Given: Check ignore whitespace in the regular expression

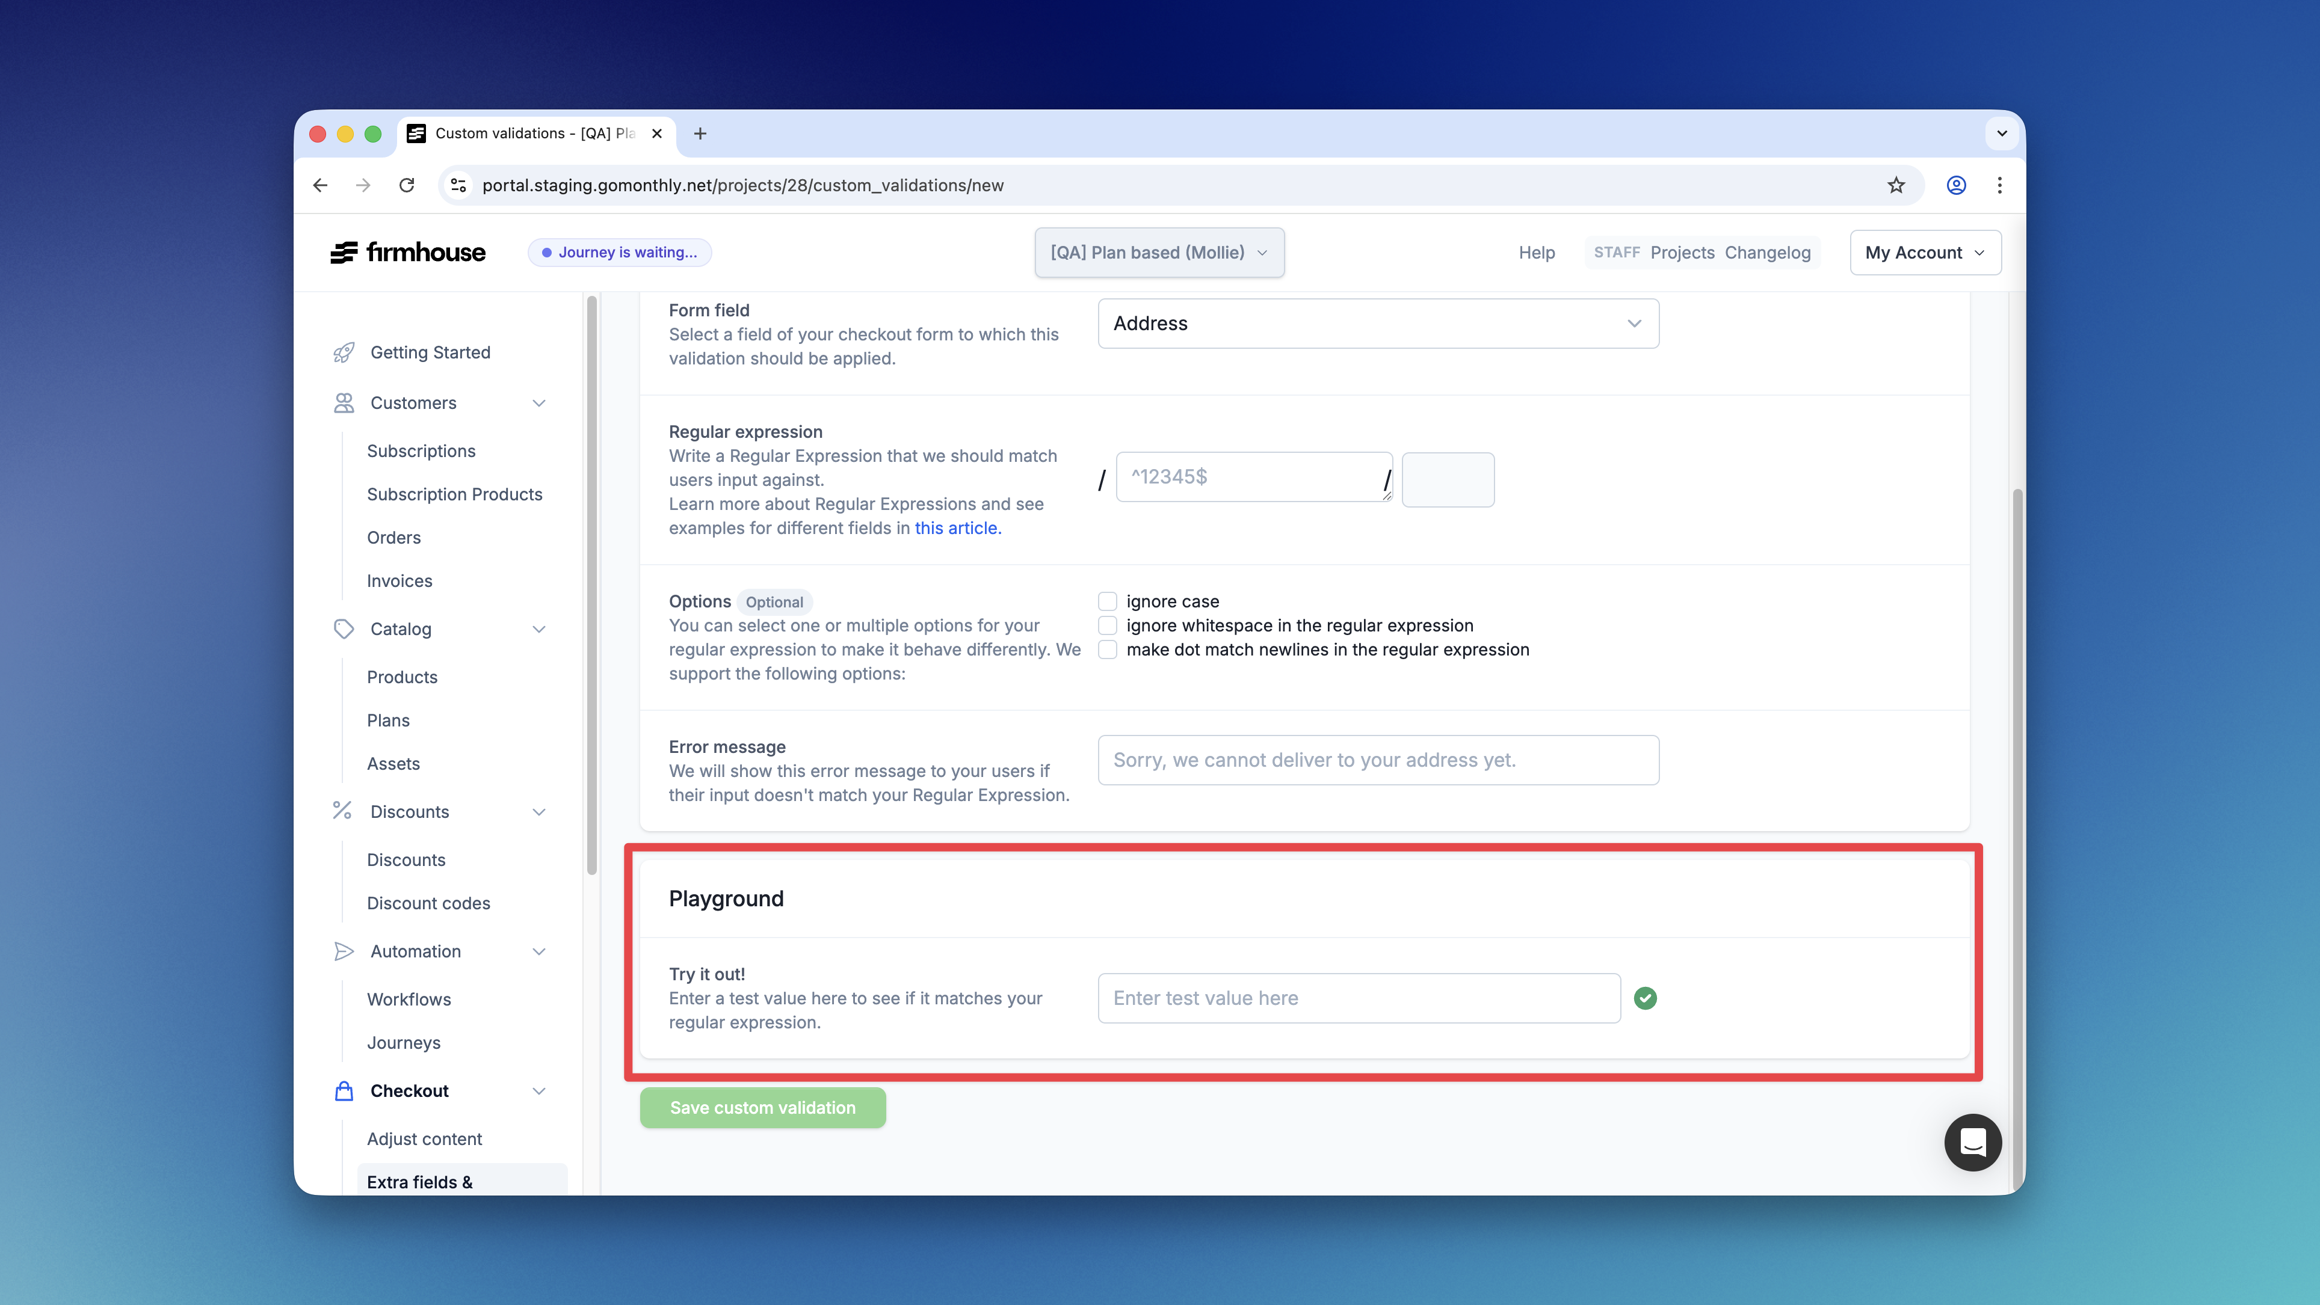Looking at the screenshot, I should tap(1108, 625).
